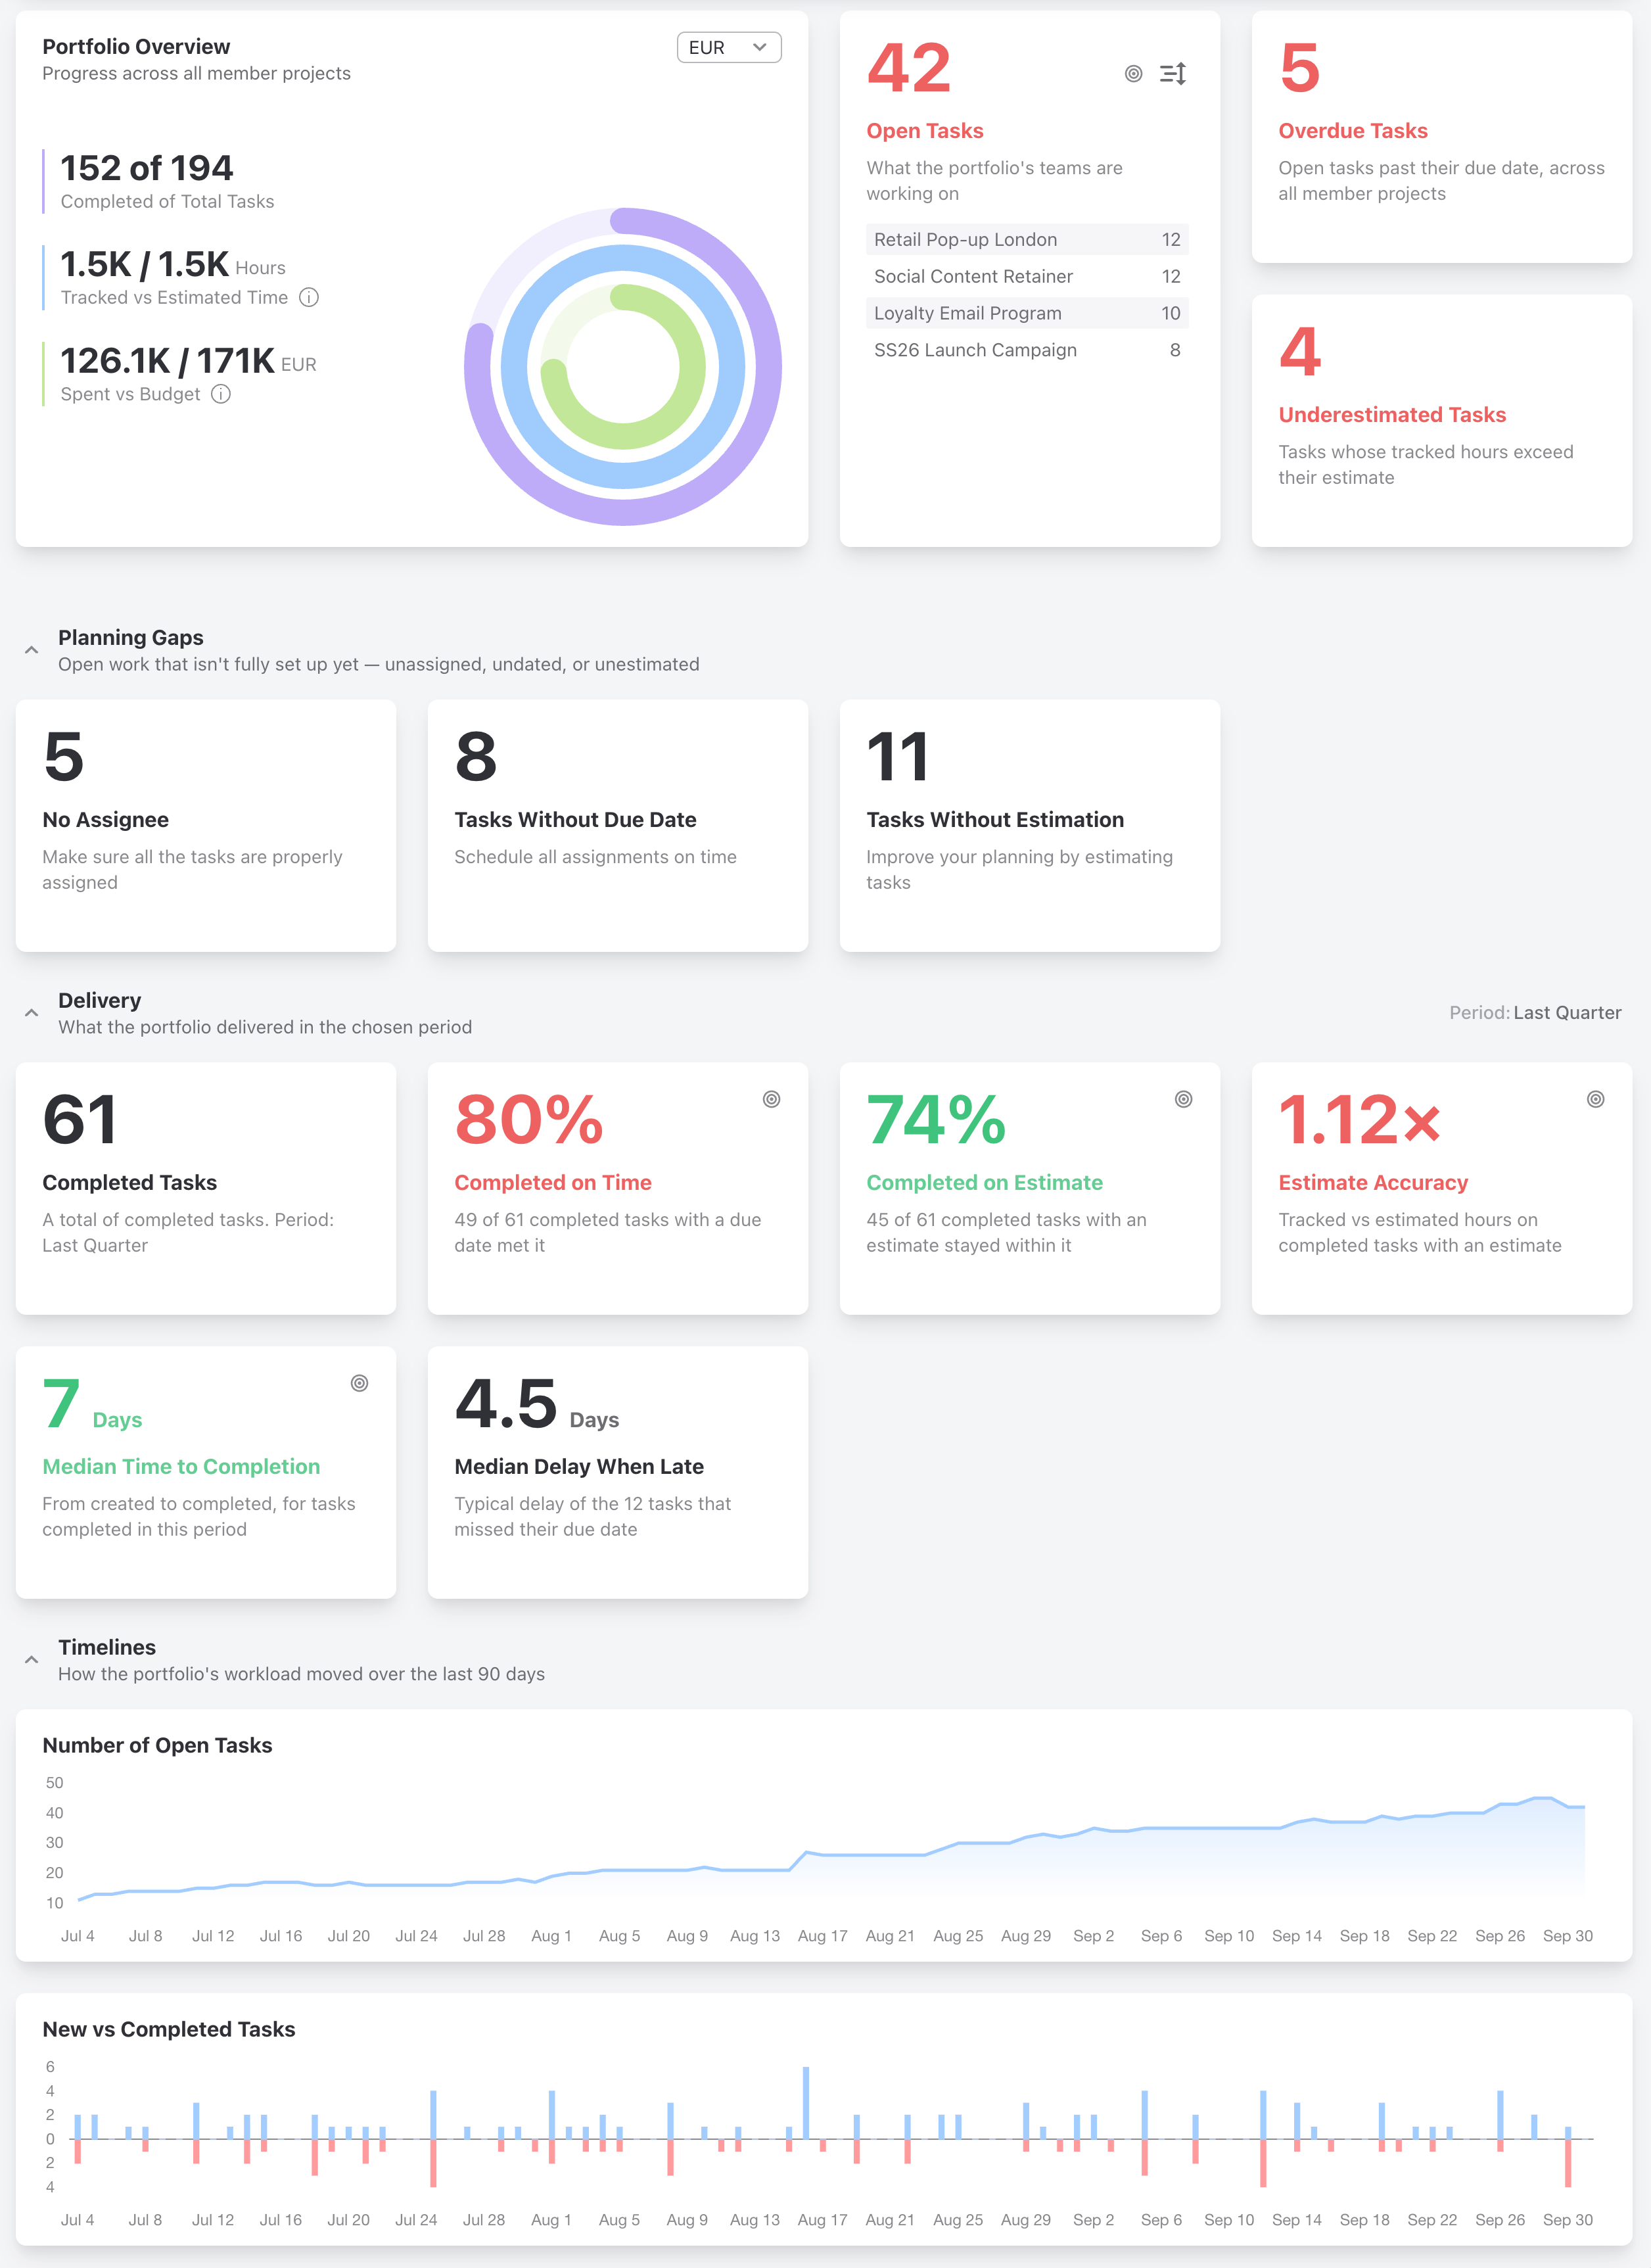This screenshot has height=2268, width=1651.
Task: Collapse the Timelines section
Action: pos(32,1660)
